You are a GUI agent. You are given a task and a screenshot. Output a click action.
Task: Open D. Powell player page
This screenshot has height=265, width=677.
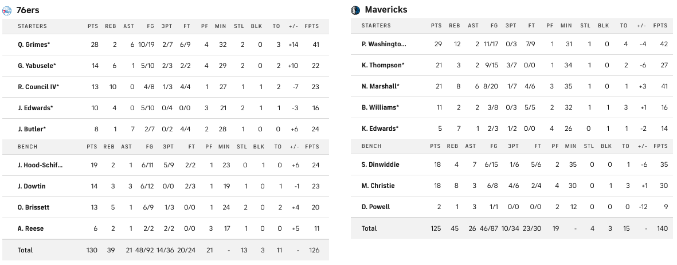[375, 207]
